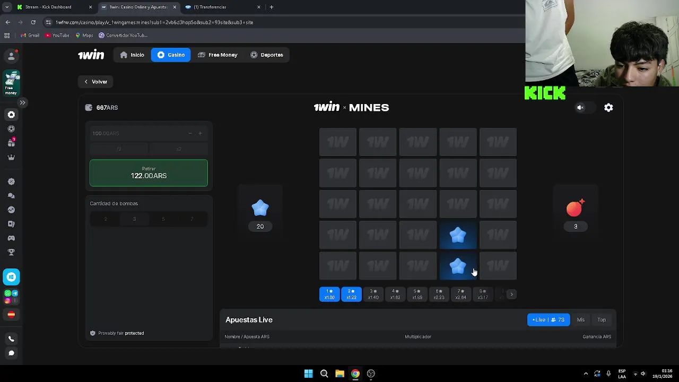Open the chat bubbles icon in the sidebar
Screen dimensions: 679x382
coord(11,196)
